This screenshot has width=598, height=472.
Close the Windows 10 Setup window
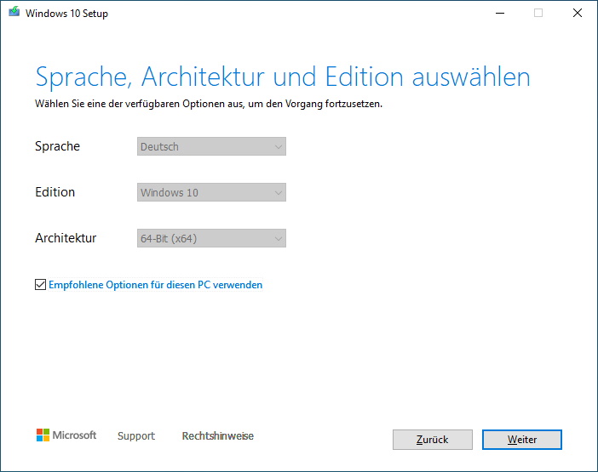[578, 13]
